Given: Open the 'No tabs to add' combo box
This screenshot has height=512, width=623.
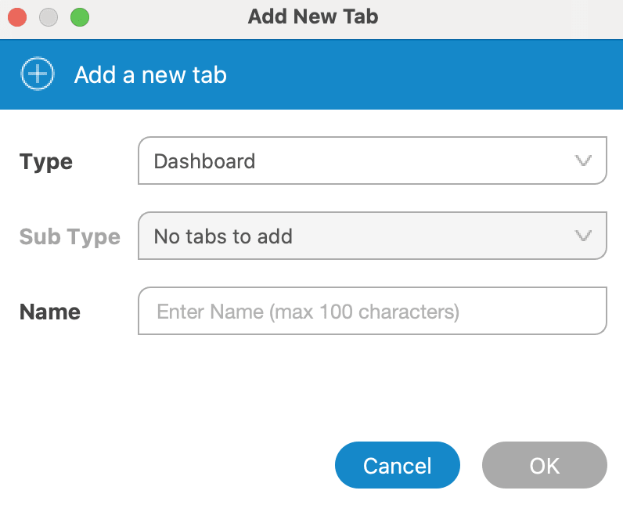Looking at the screenshot, I should [x=373, y=236].
